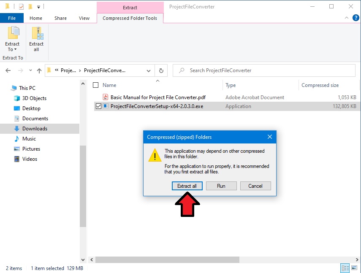Click the horizontal scrollbar right arrow

pyautogui.click(x=357, y=259)
